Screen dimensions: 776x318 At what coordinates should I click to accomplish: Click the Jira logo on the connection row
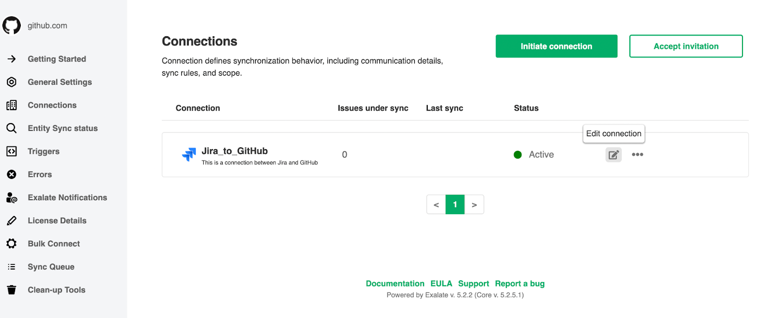pos(189,155)
